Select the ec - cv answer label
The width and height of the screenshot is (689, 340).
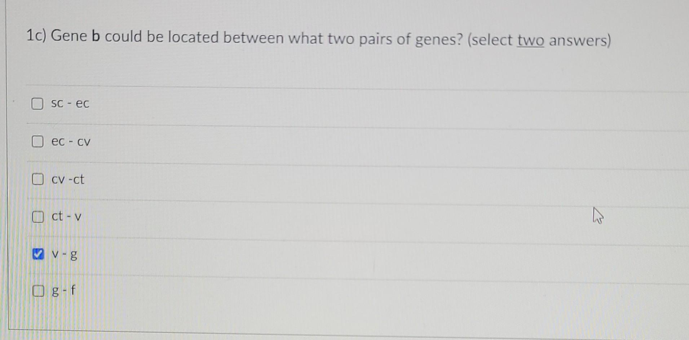tap(71, 142)
